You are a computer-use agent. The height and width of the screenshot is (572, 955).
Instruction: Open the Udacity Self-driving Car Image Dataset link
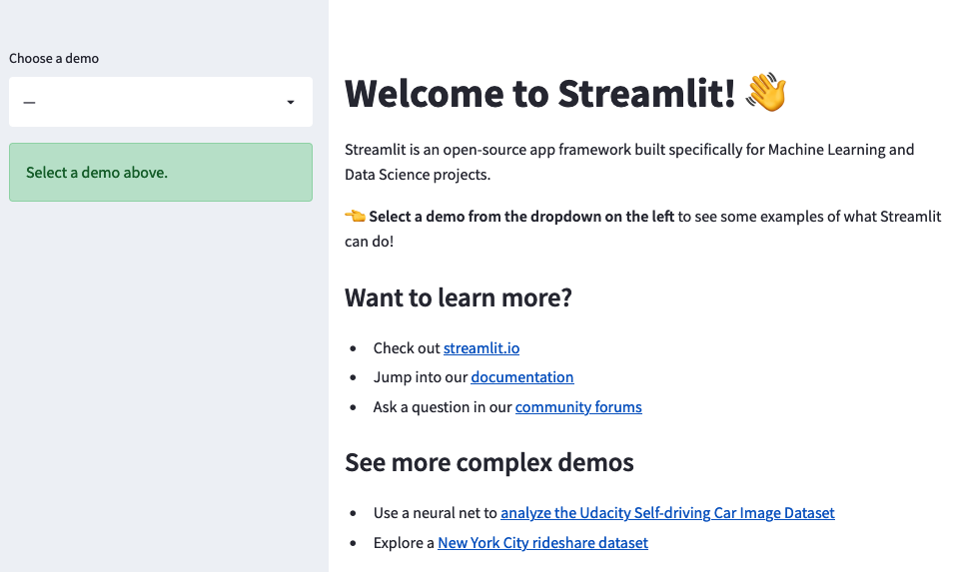pos(667,513)
